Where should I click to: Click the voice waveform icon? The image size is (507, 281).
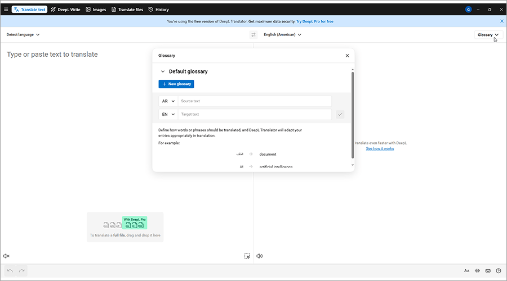pos(477,271)
